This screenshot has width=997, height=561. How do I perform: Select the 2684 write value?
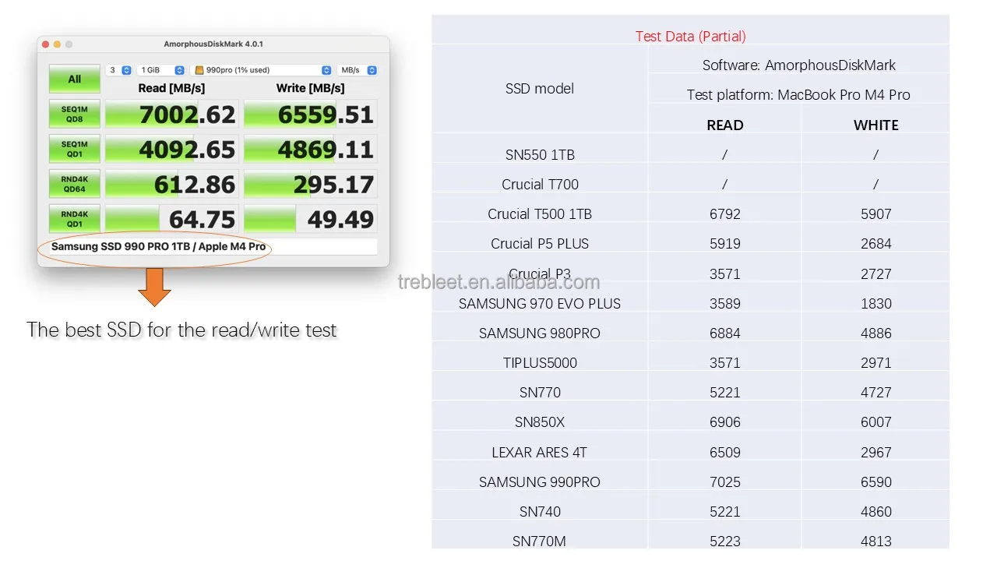[x=876, y=244]
